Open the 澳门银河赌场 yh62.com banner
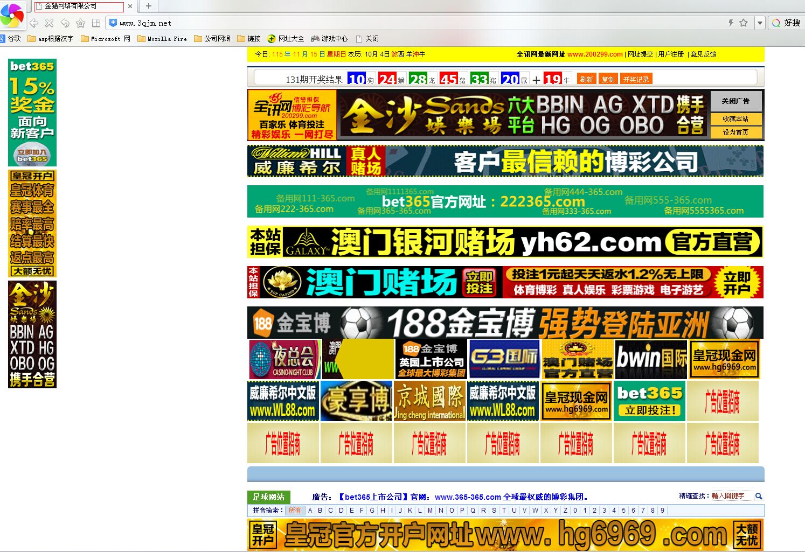 coord(505,242)
